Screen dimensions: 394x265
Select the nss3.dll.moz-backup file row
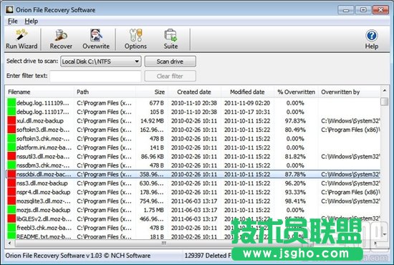(x=193, y=183)
